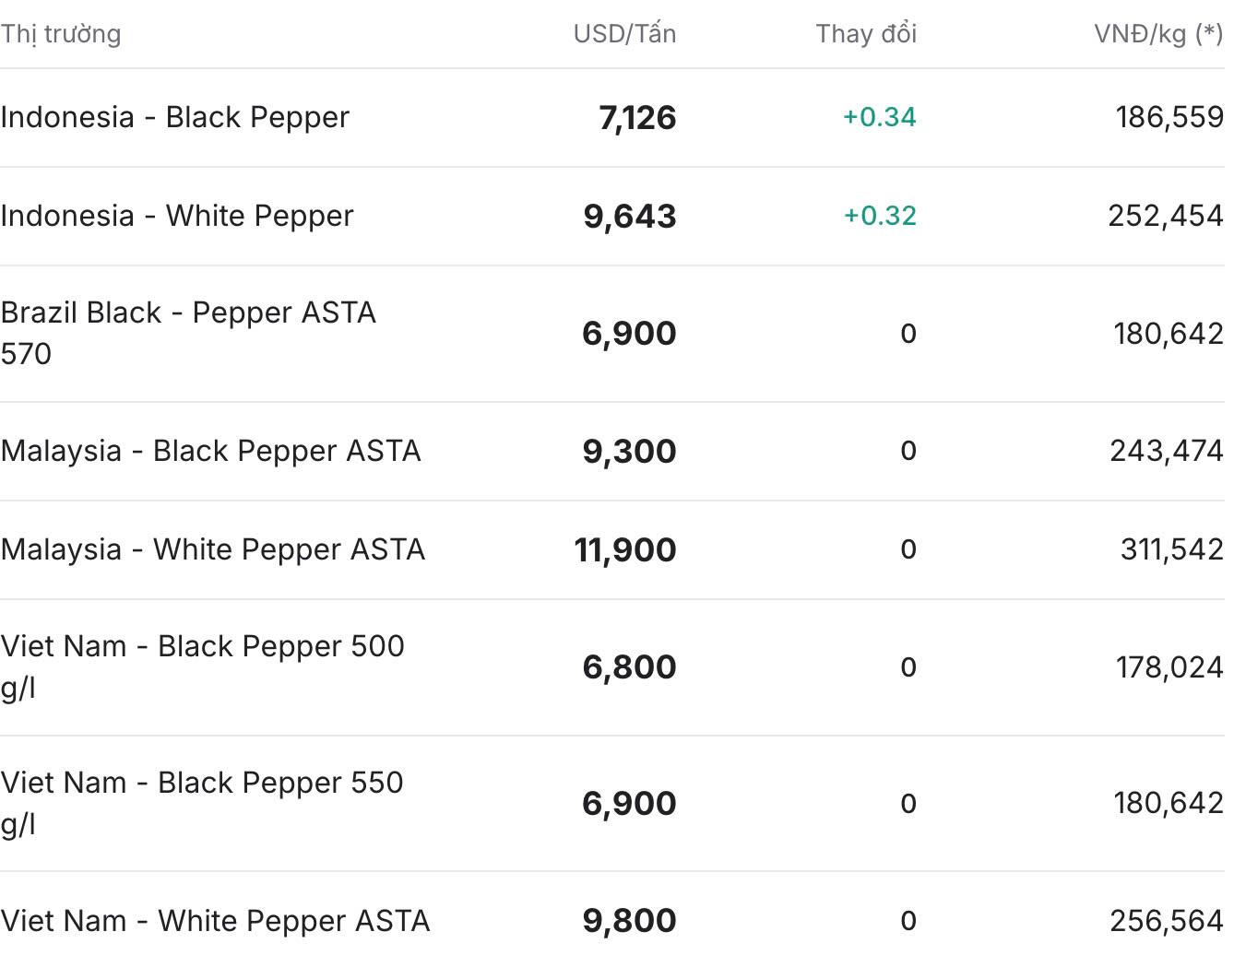Click the 311,542 VNĐ/kg value

[1171, 549]
